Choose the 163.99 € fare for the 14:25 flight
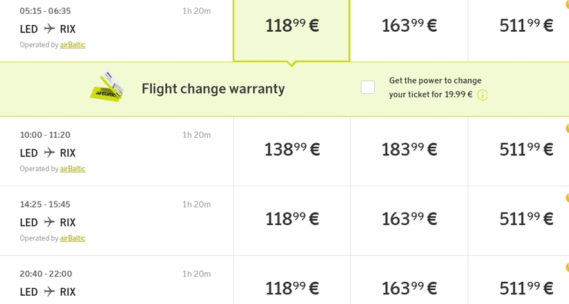Image resolution: width=569 pixels, height=304 pixels. tap(409, 220)
